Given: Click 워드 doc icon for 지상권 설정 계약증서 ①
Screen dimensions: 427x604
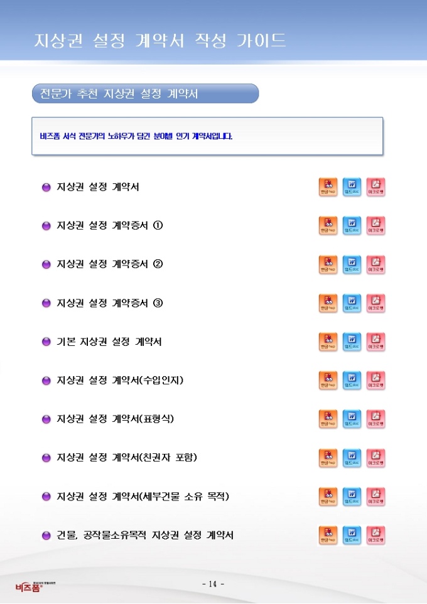Looking at the screenshot, I should tap(352, 225).
